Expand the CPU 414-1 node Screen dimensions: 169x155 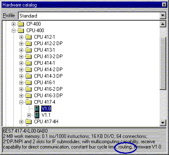coord(21,63)
